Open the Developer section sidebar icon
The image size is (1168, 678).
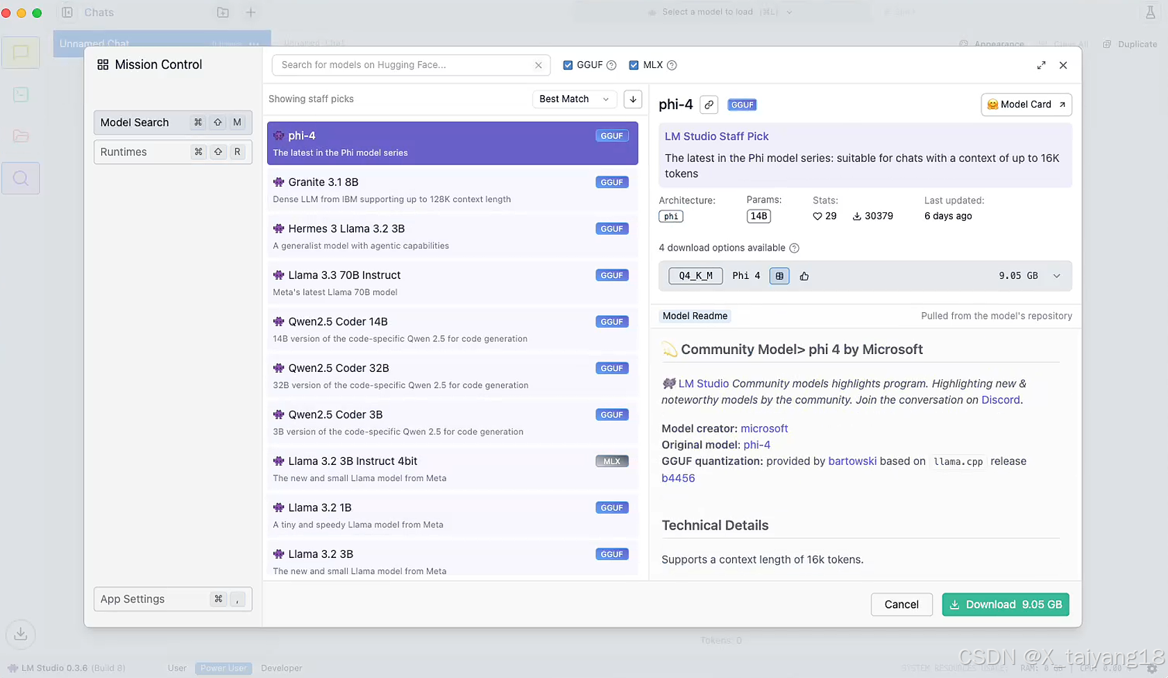coord(21,94)
